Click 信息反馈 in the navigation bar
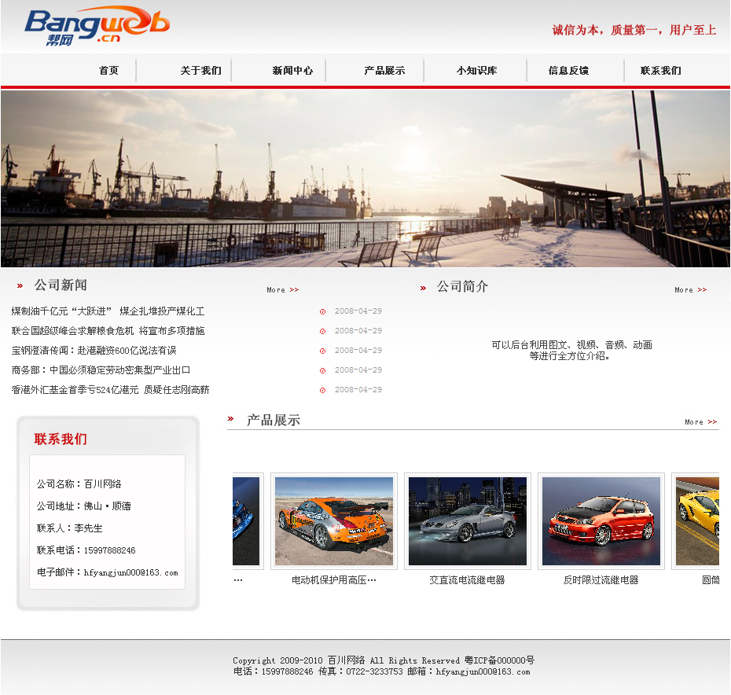Image resolution: width=731 pixels, height=695 pixels. click(x=568, y=71)
